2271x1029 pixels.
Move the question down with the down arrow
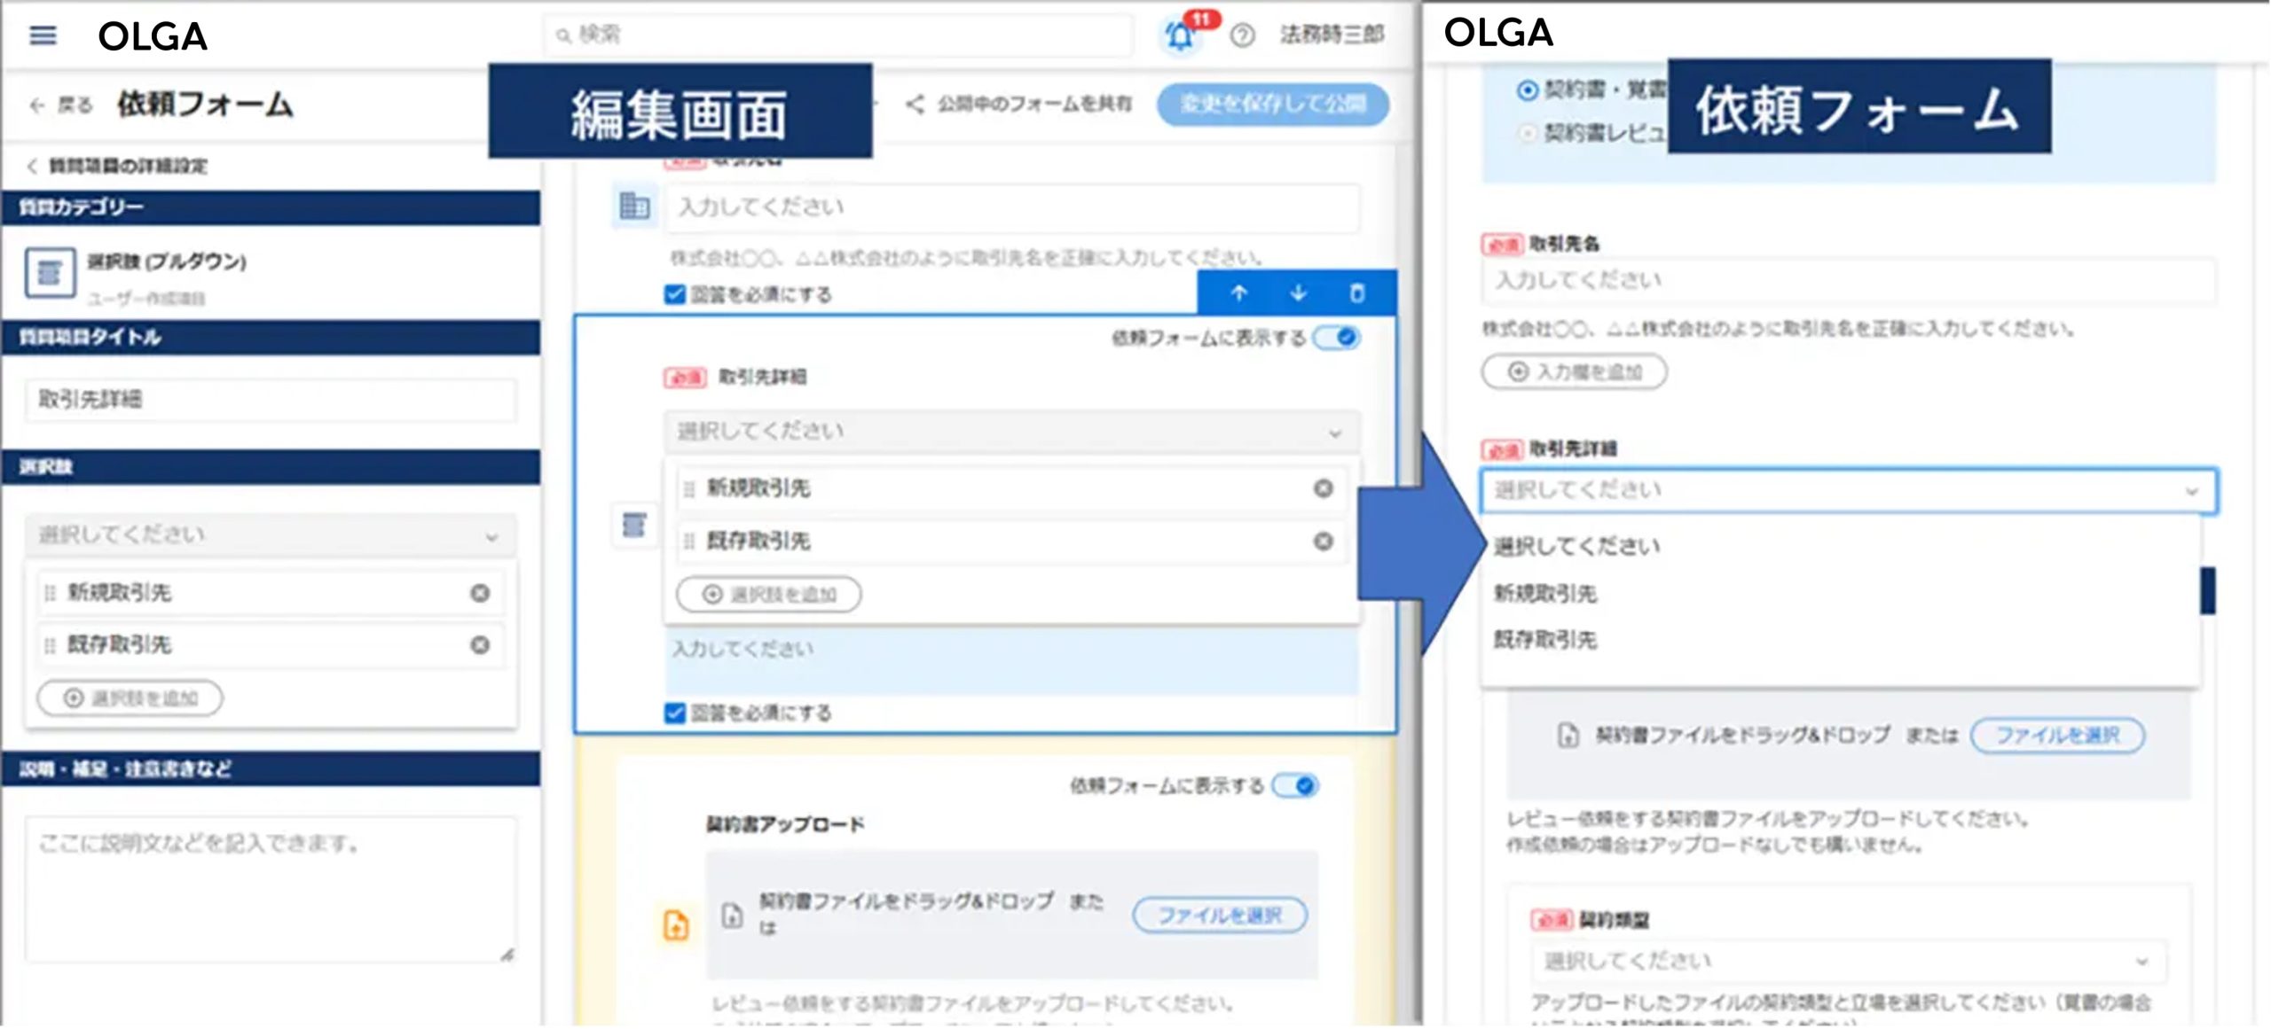pyautogui.click(x=1298, y=293)
